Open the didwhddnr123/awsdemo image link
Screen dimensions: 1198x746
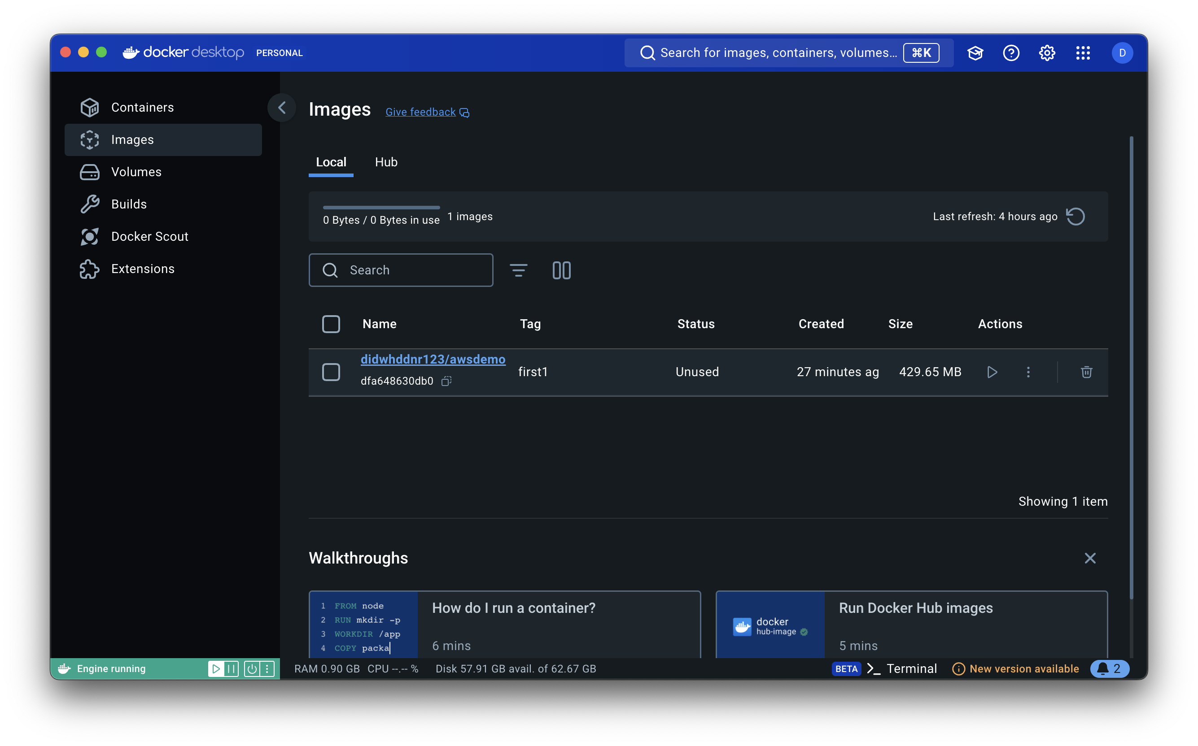(x=433, y=359)
